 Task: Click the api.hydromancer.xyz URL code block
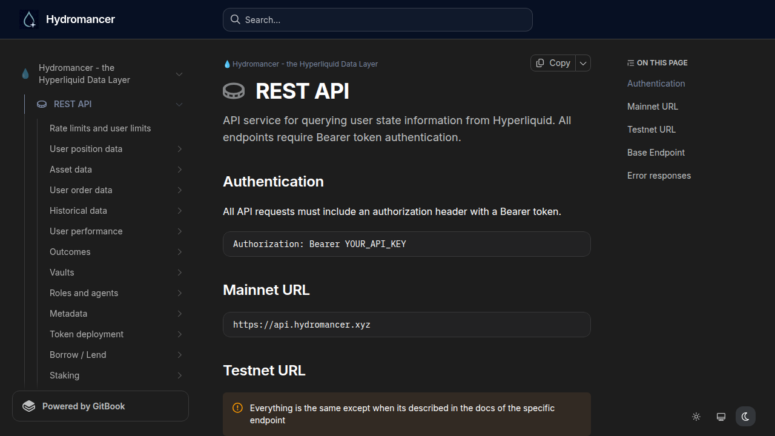pos(407,325)
